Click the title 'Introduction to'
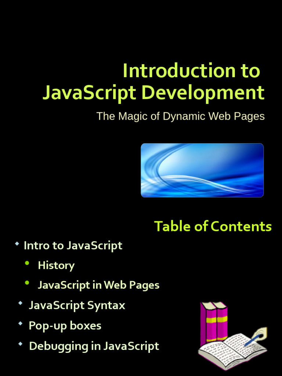Screen dimensions: 282x376 [x=191, y=70]
